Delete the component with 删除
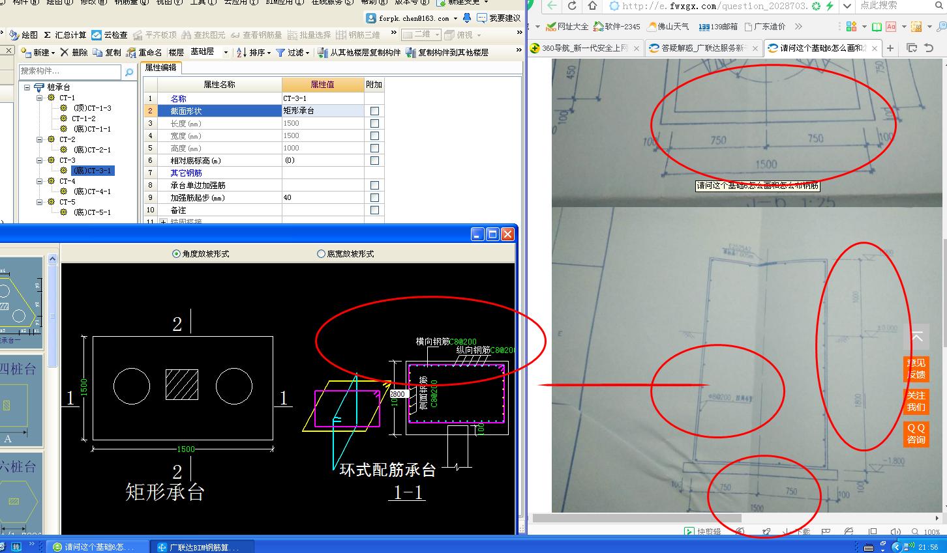 pyautogui.click(x=74, y=52)
